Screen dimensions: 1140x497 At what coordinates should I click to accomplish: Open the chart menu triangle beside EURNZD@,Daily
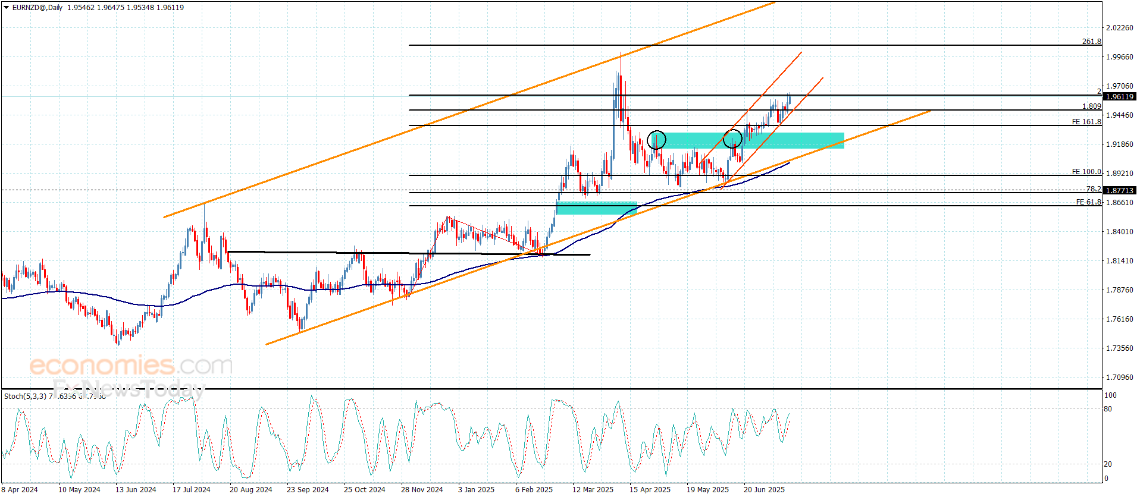6,8
